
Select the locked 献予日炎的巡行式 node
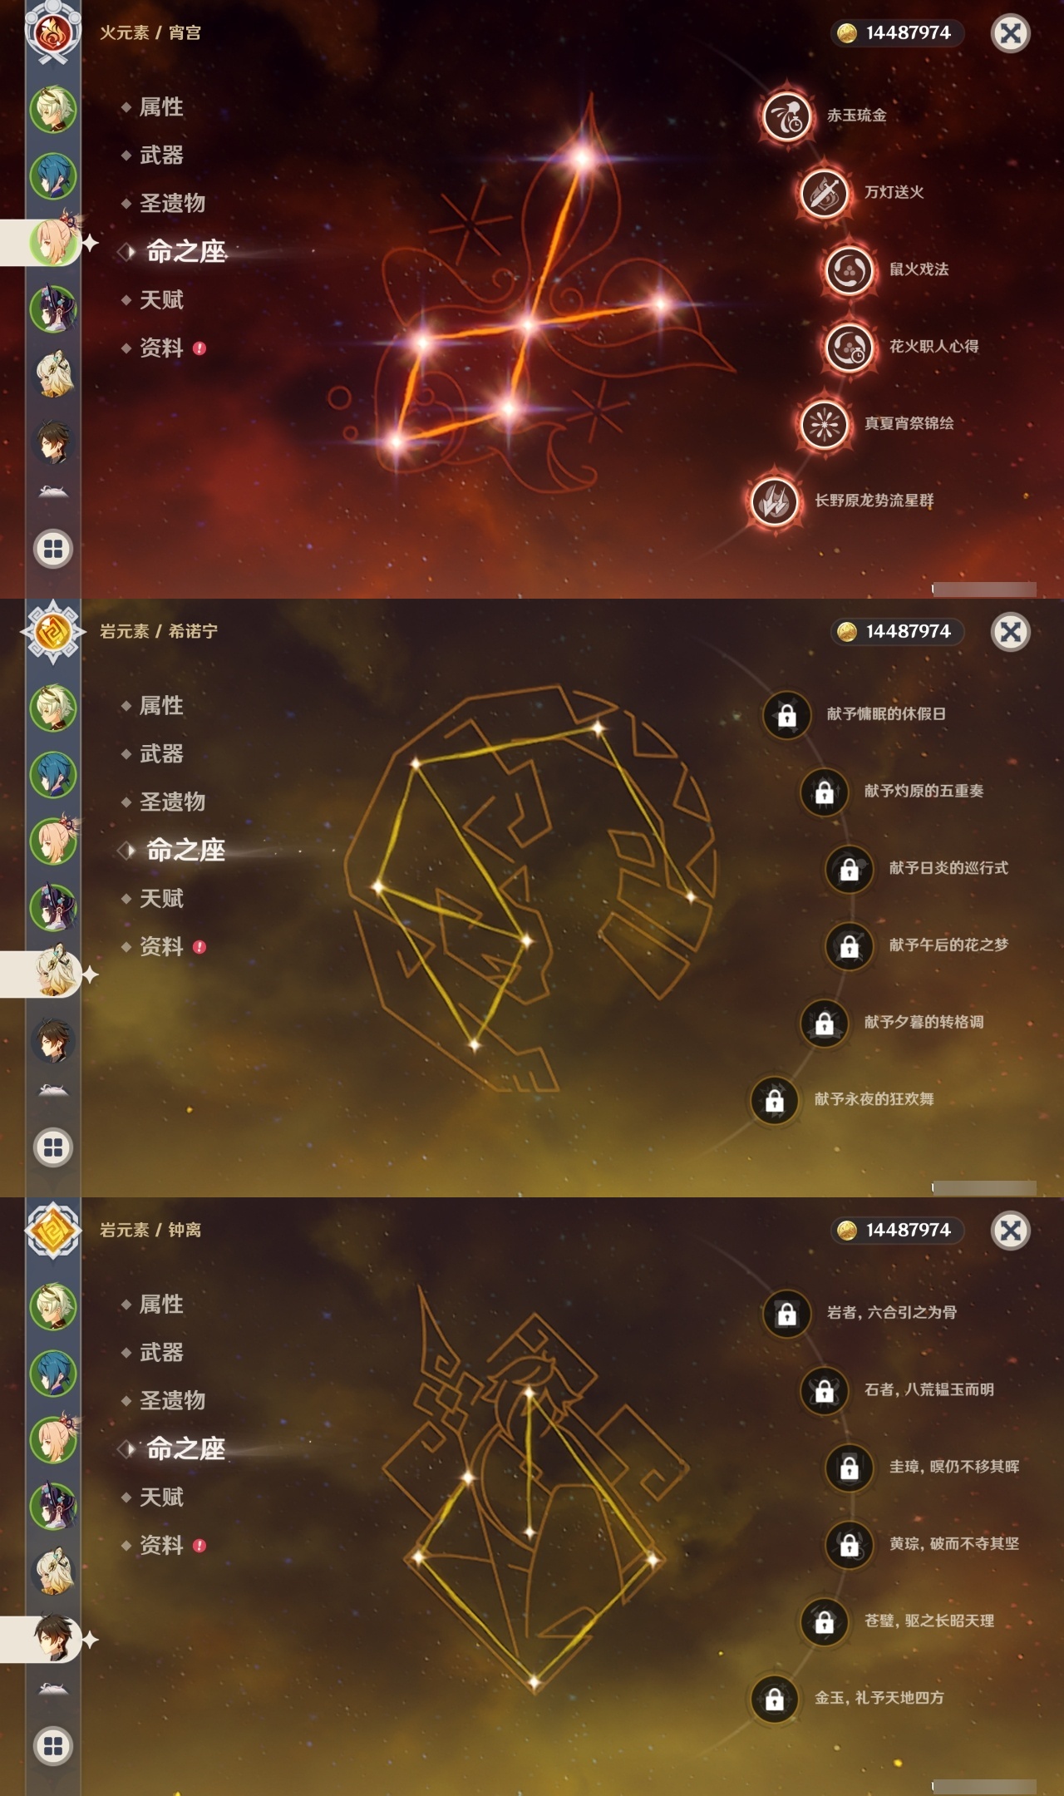click(x=849, y=868)
